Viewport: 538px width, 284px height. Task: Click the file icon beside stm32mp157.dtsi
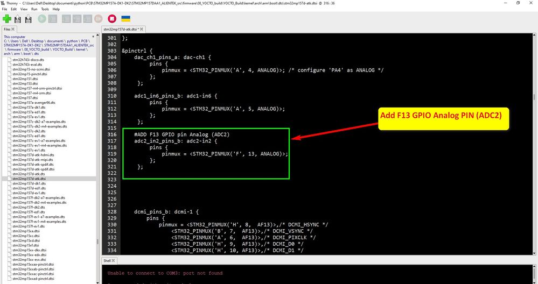(x=9, y=98)
